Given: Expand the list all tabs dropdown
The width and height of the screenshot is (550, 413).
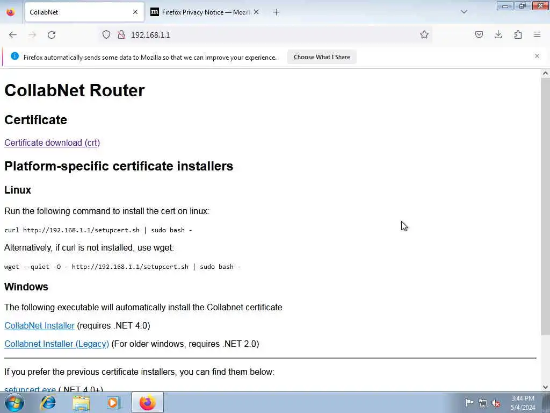Looking at the screenshot, I should click(464, 12).
